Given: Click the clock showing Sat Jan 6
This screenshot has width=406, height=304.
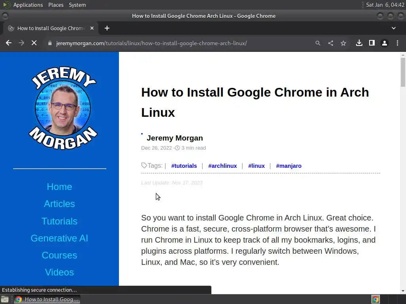Looking at the screenshot, I should coord(385,5).
